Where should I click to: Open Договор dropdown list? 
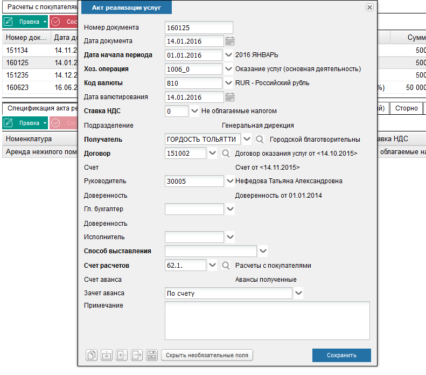pos(212,153)
